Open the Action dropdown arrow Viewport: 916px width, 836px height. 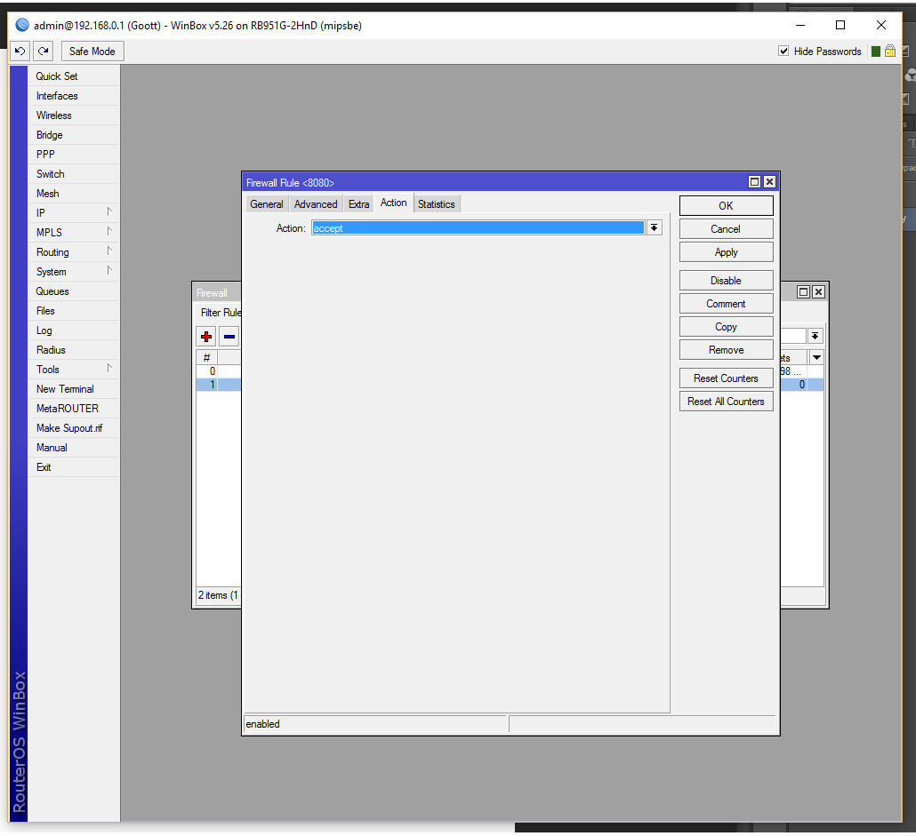pyautogui.click(x=655, y=228)
